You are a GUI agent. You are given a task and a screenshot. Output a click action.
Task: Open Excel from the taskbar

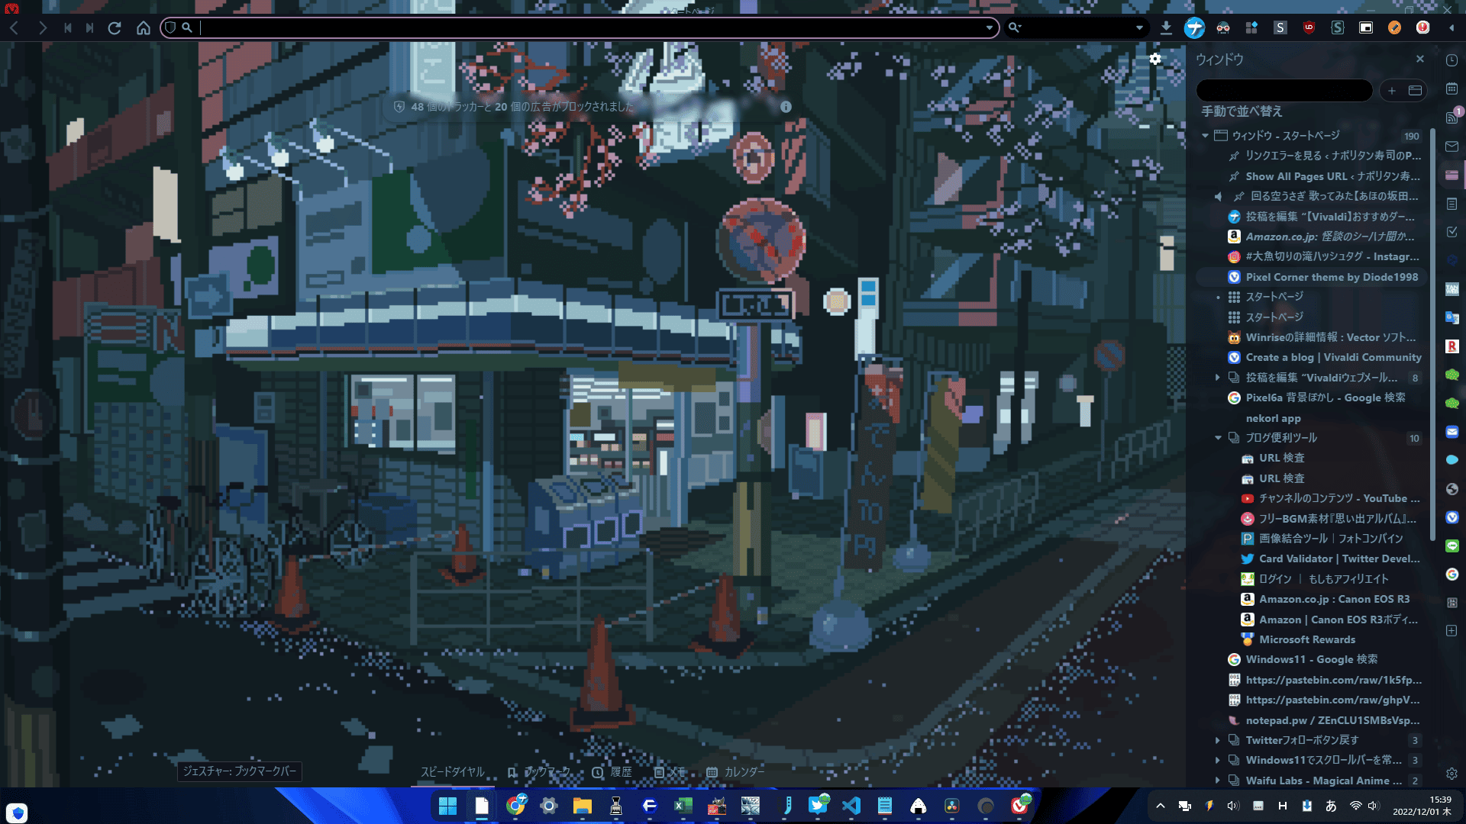(x=683, y=806)
